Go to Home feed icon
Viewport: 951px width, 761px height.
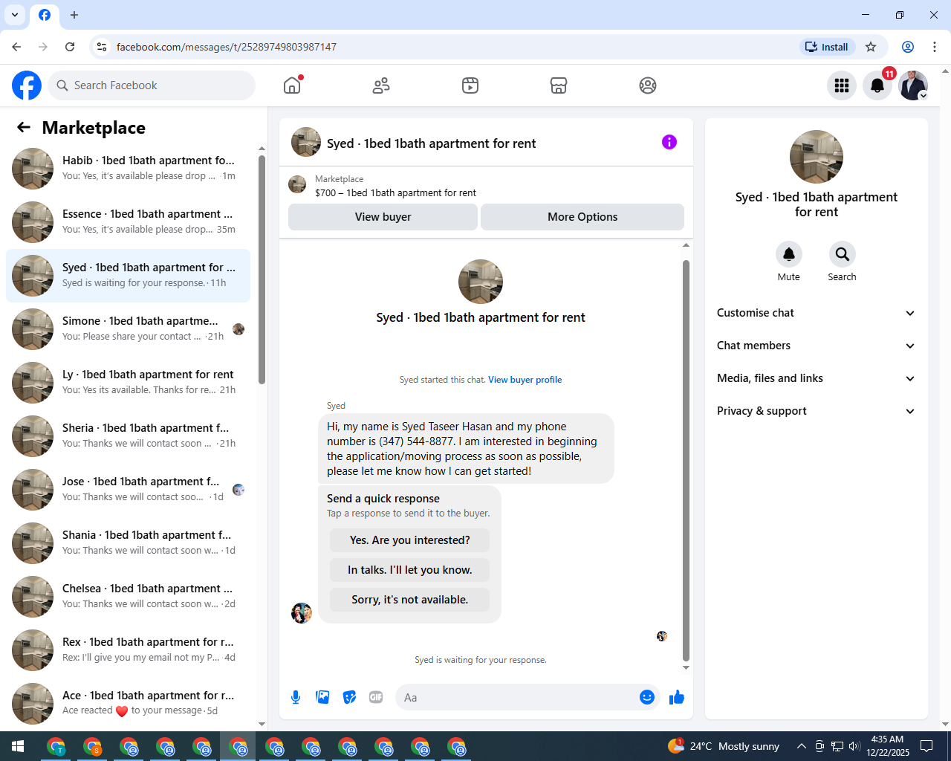292,85
